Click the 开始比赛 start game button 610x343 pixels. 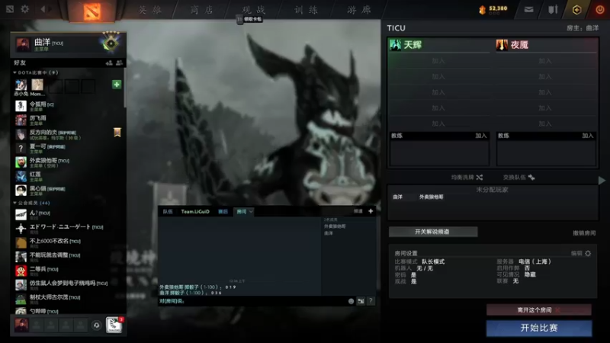pos(539,328)
